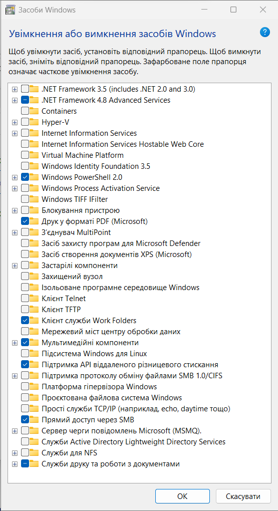
Task: Expand the Internet Information Services tree node
Action: 15,133
